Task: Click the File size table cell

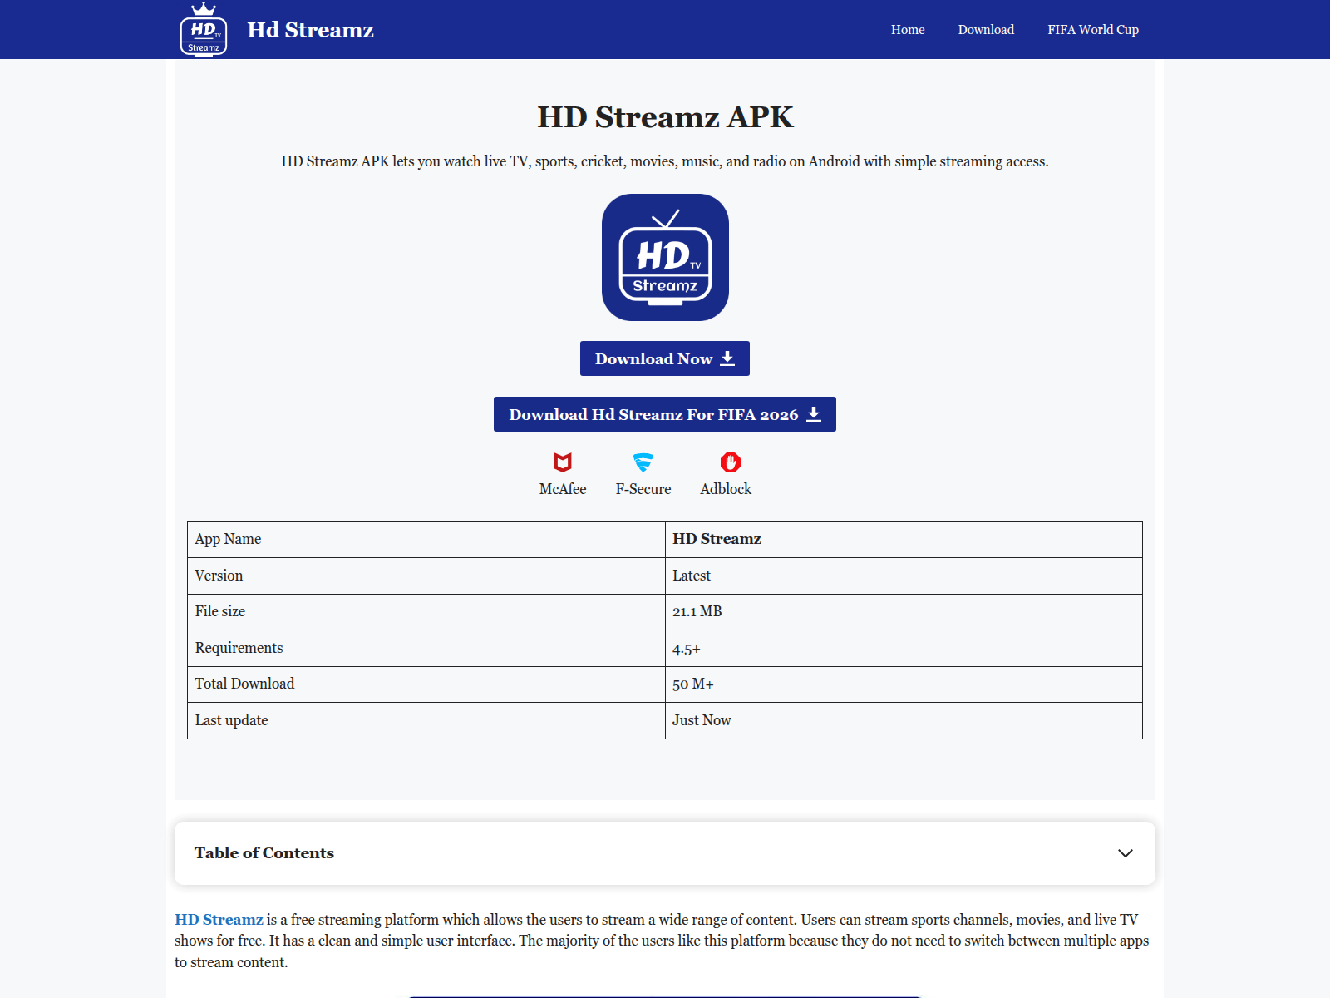Action: tap(426, 612)
